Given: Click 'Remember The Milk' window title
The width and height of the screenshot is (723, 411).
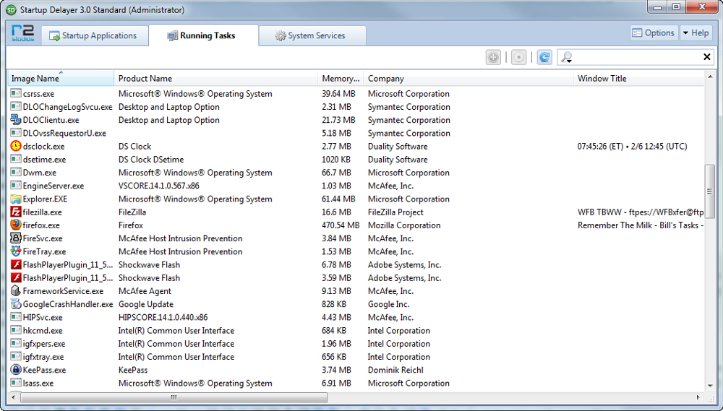Looking at the screenshot, I should point(641,225).
